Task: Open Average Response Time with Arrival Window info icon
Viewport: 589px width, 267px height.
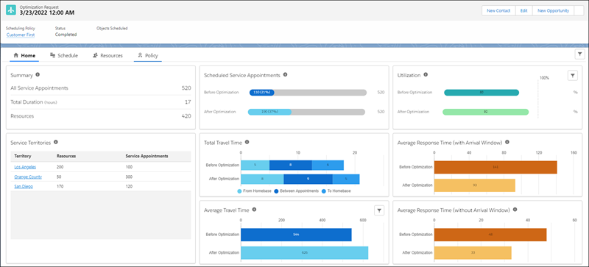Action: point(507,142)
